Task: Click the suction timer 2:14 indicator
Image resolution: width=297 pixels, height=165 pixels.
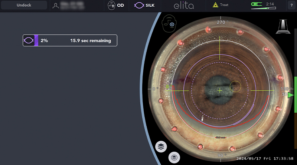Action: pos(263,6)
